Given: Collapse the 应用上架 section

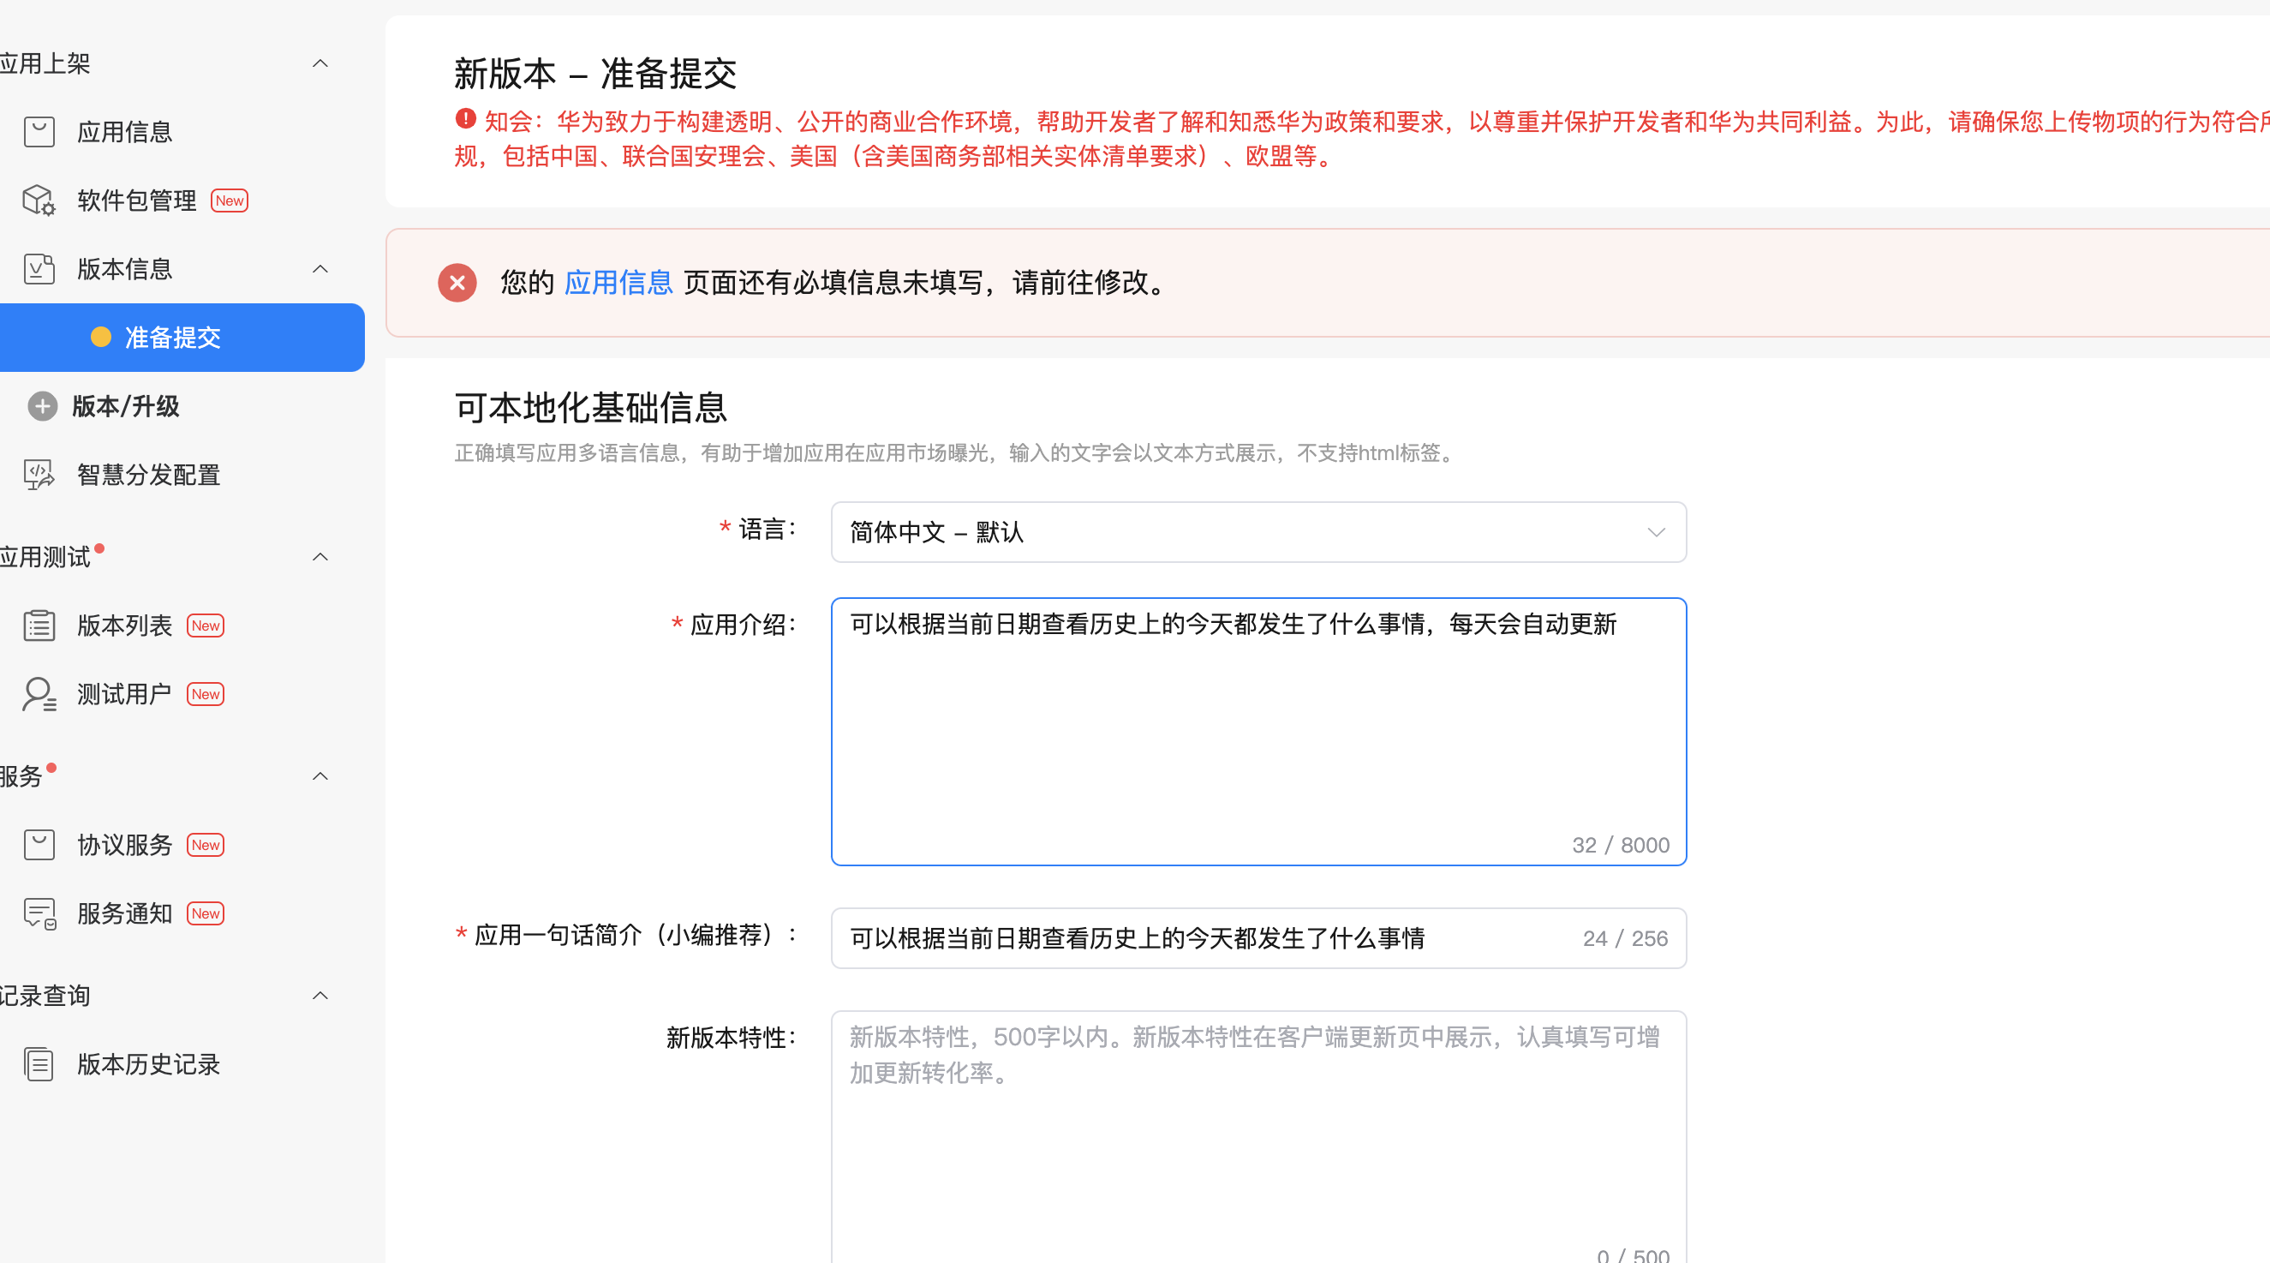Looking at the screenshot, I should (x=320, y=63).
